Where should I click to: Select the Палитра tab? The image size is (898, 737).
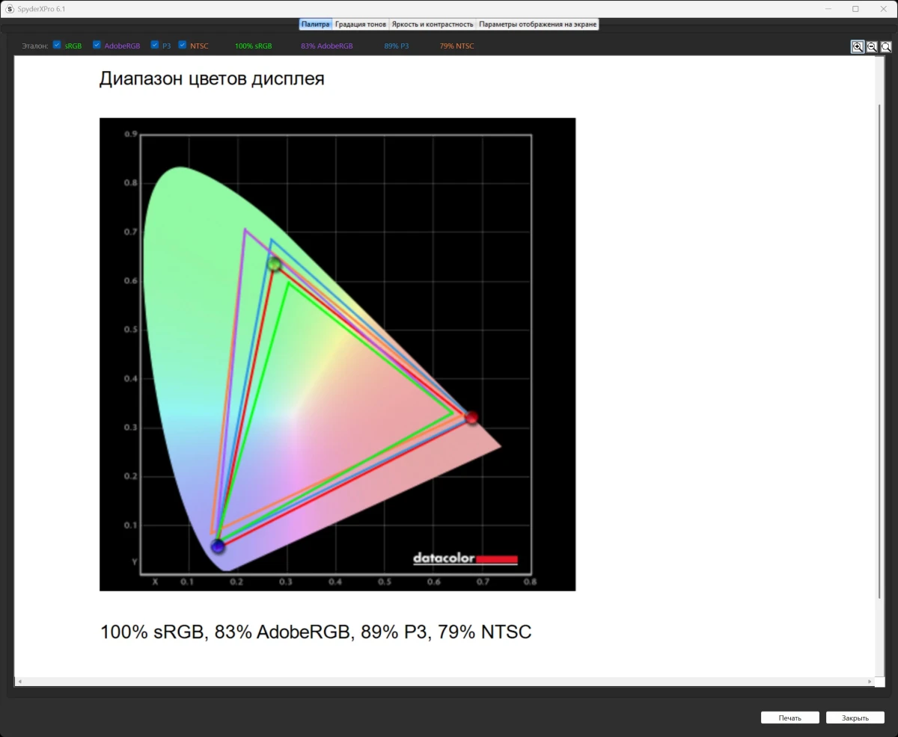click(315, 25)
